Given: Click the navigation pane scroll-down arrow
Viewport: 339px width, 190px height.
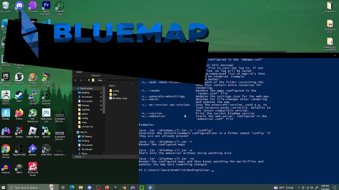Looking at the screenshot, I should [104, 153].
